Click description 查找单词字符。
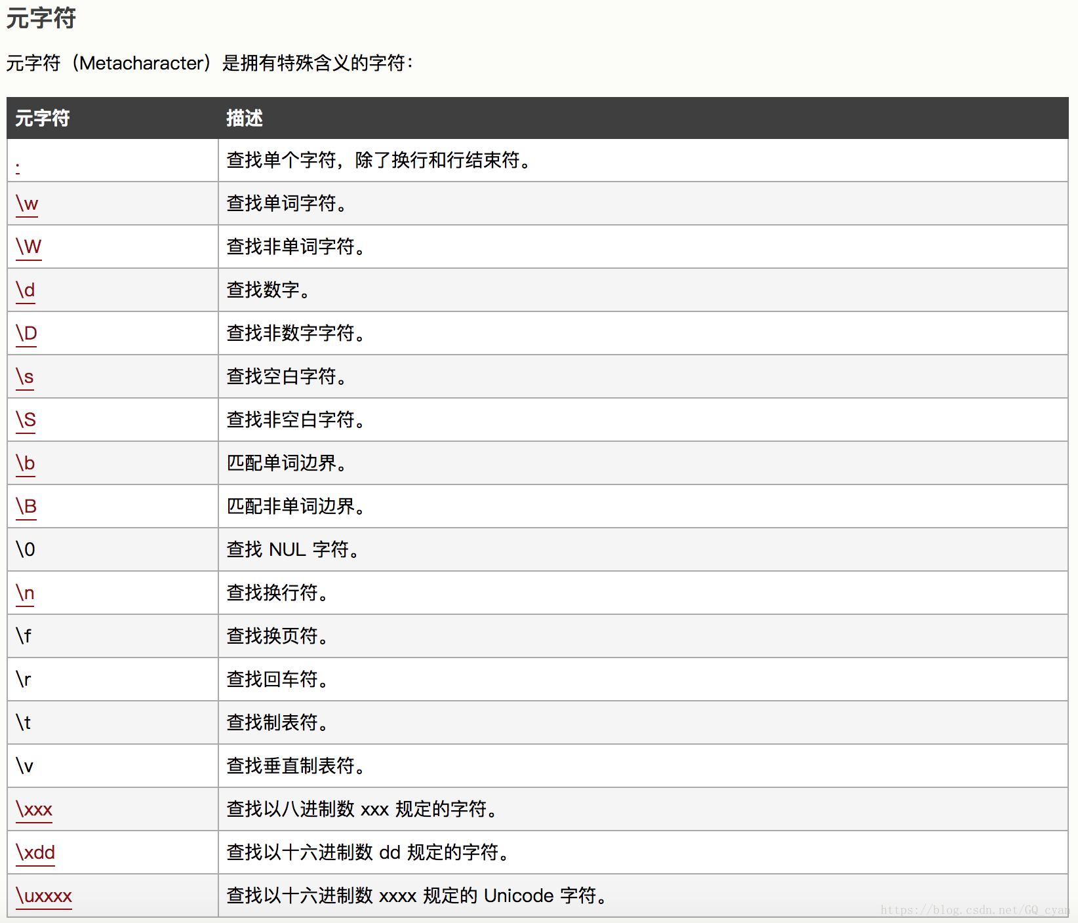 (x=287, y=203)
